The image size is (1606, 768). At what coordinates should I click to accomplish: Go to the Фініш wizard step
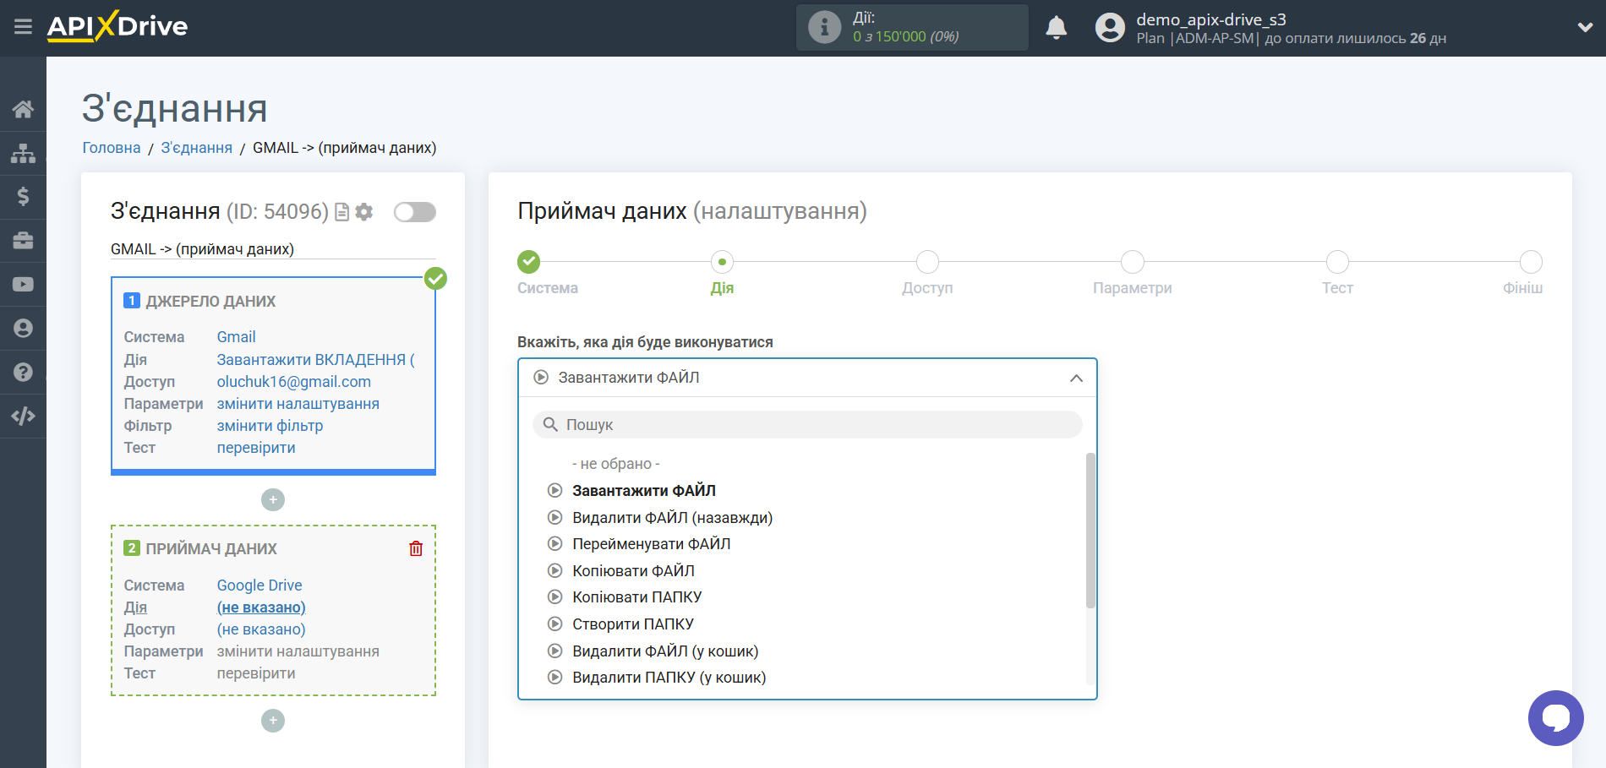point(1531,262)
